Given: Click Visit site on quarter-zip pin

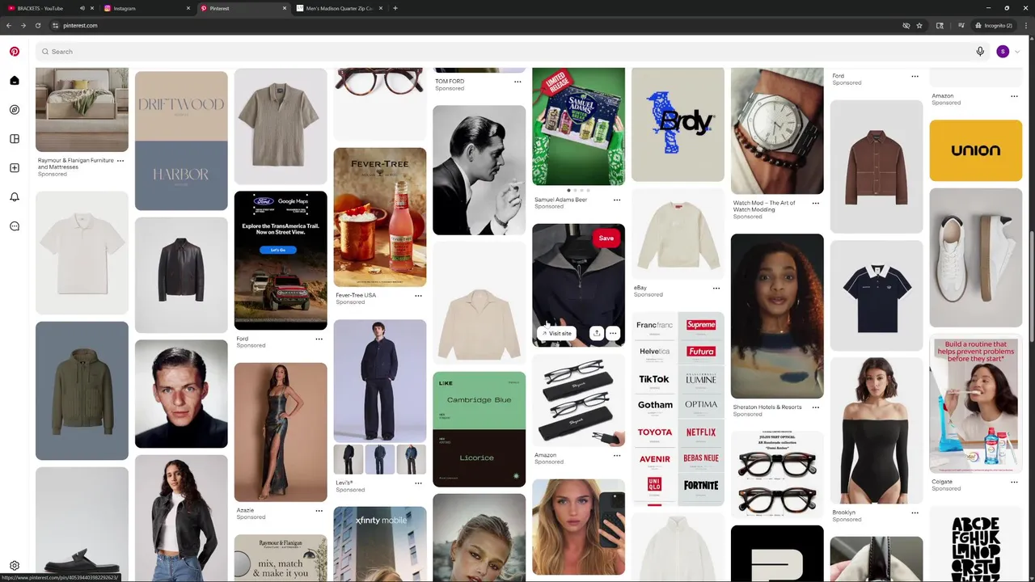Looking at the screenshot, I should [x=556, y=333].
